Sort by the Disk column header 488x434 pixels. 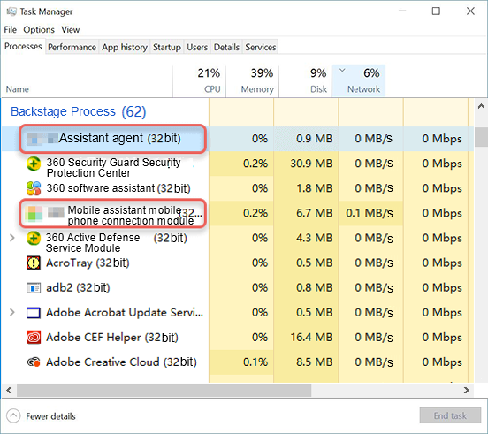[x=305, y=81]
